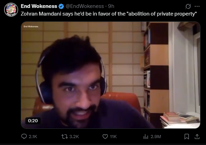The width and height of the screenshot is (206, 145).
Task: Like the post with the heart icon
Action: click(105, 137)
